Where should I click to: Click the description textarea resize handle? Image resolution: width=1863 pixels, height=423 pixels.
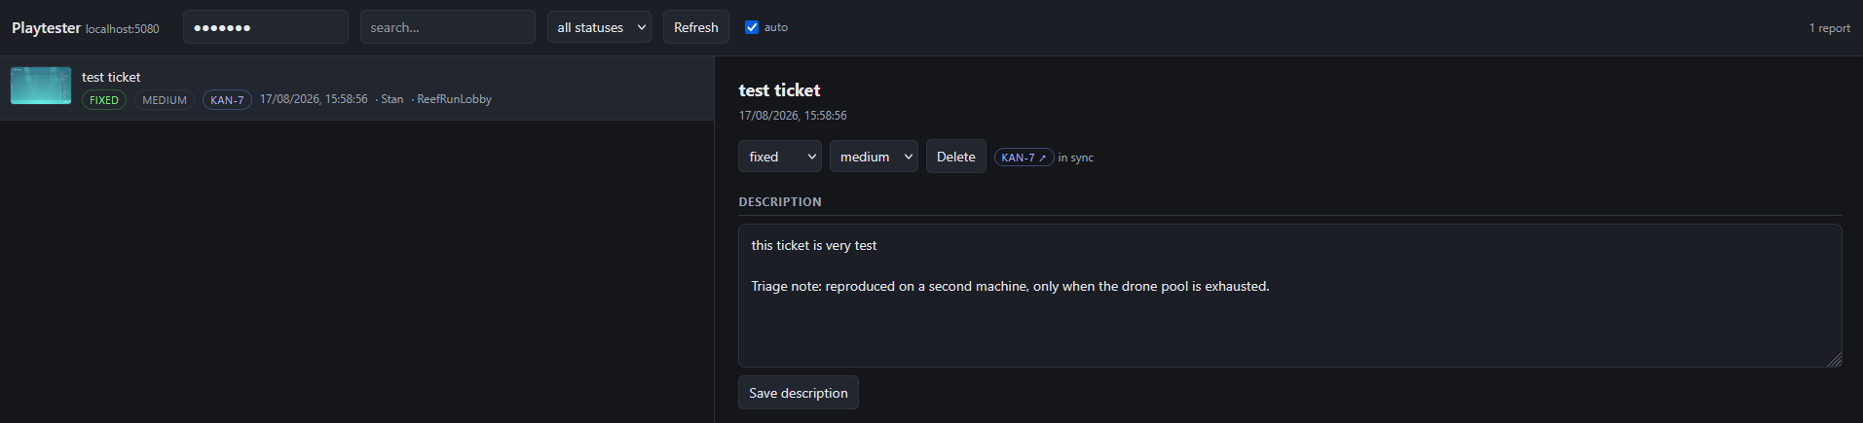1835,360
